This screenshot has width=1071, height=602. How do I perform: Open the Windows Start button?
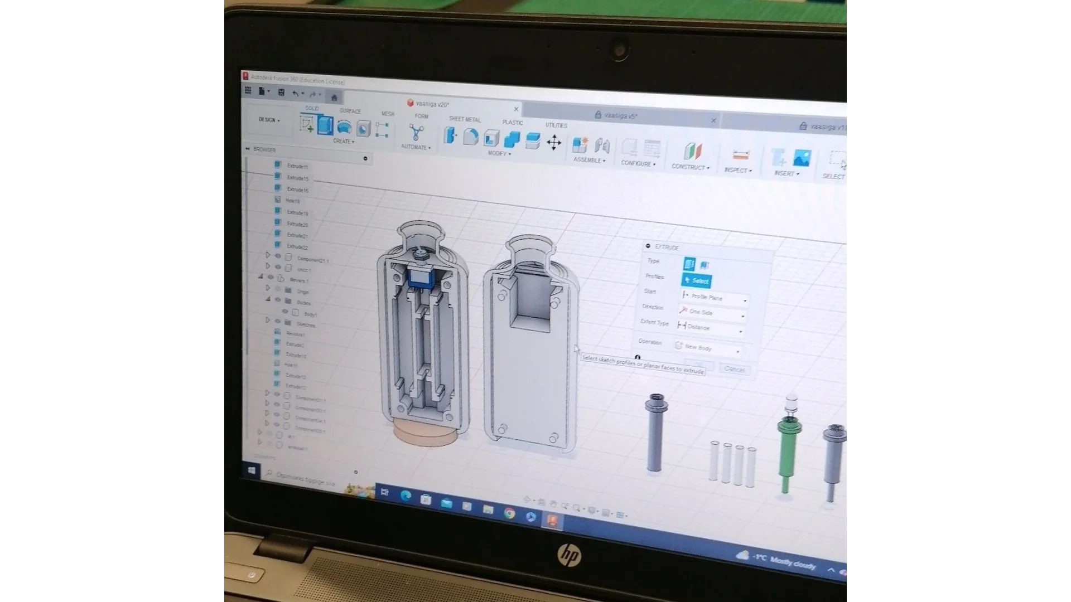point(252,471)
